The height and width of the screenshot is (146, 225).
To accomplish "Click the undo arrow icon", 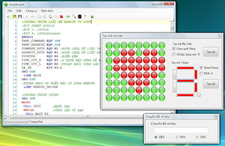I will [27, 17].
